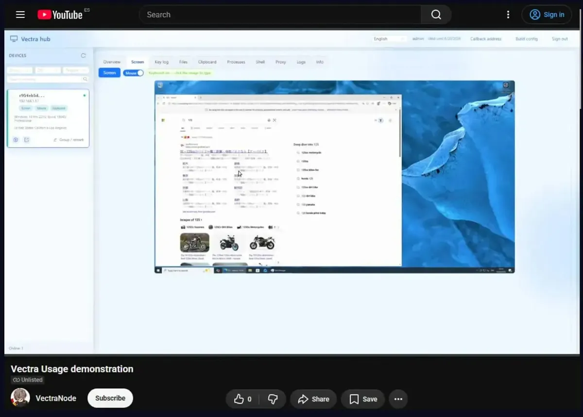The width and height of the screenshot is (583, 417).
Task: Click the Subscribe button
Action: tap(110, 398)
